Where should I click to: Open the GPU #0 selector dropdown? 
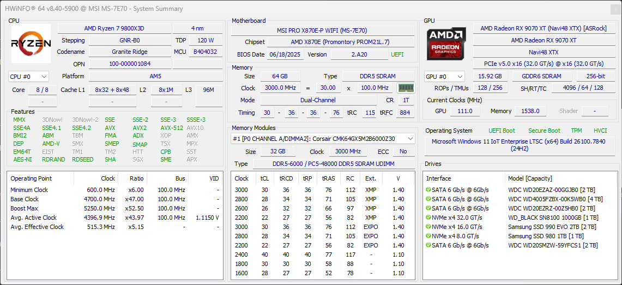pos(445,76)
